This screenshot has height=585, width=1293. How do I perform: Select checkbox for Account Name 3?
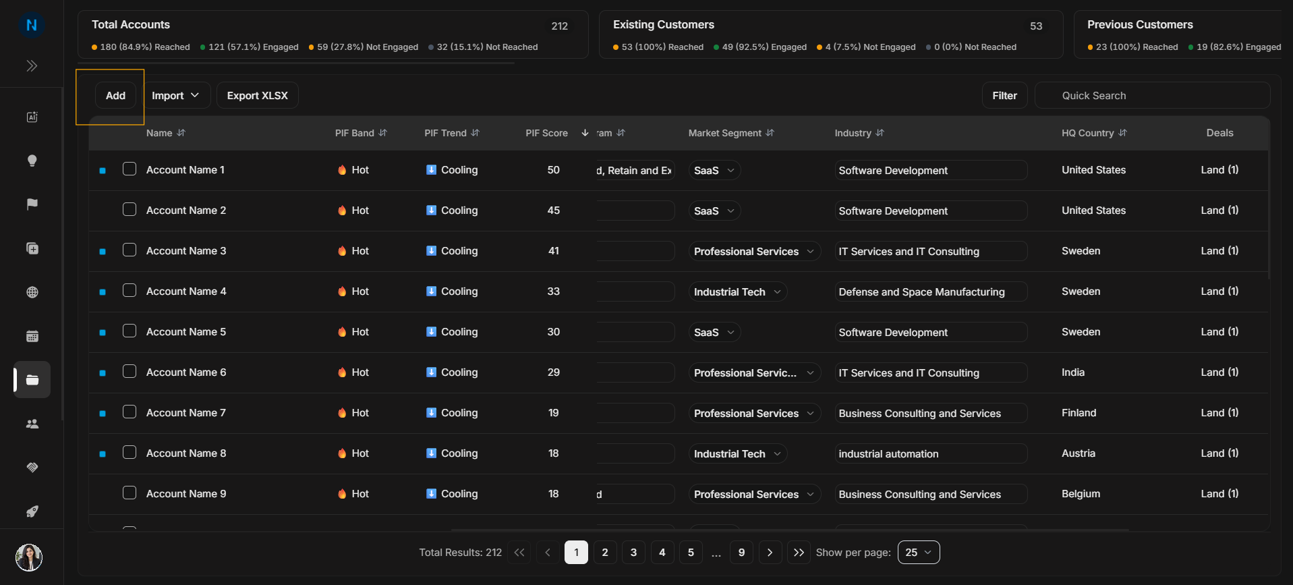pyautogui.click(x=130, y=250)
